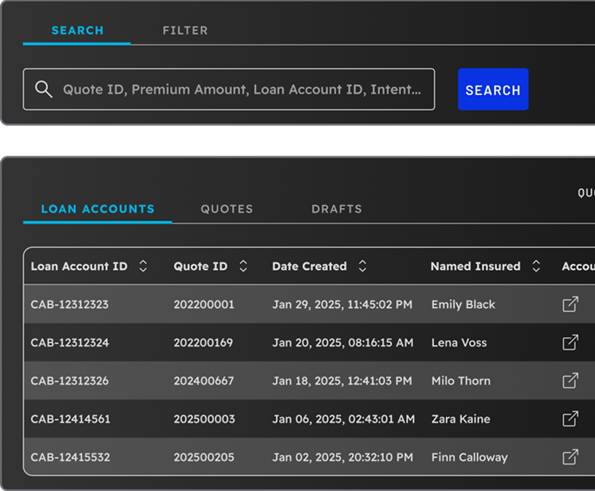
Task: Open the Quotes tab
Action: click(x=227, y=209)
